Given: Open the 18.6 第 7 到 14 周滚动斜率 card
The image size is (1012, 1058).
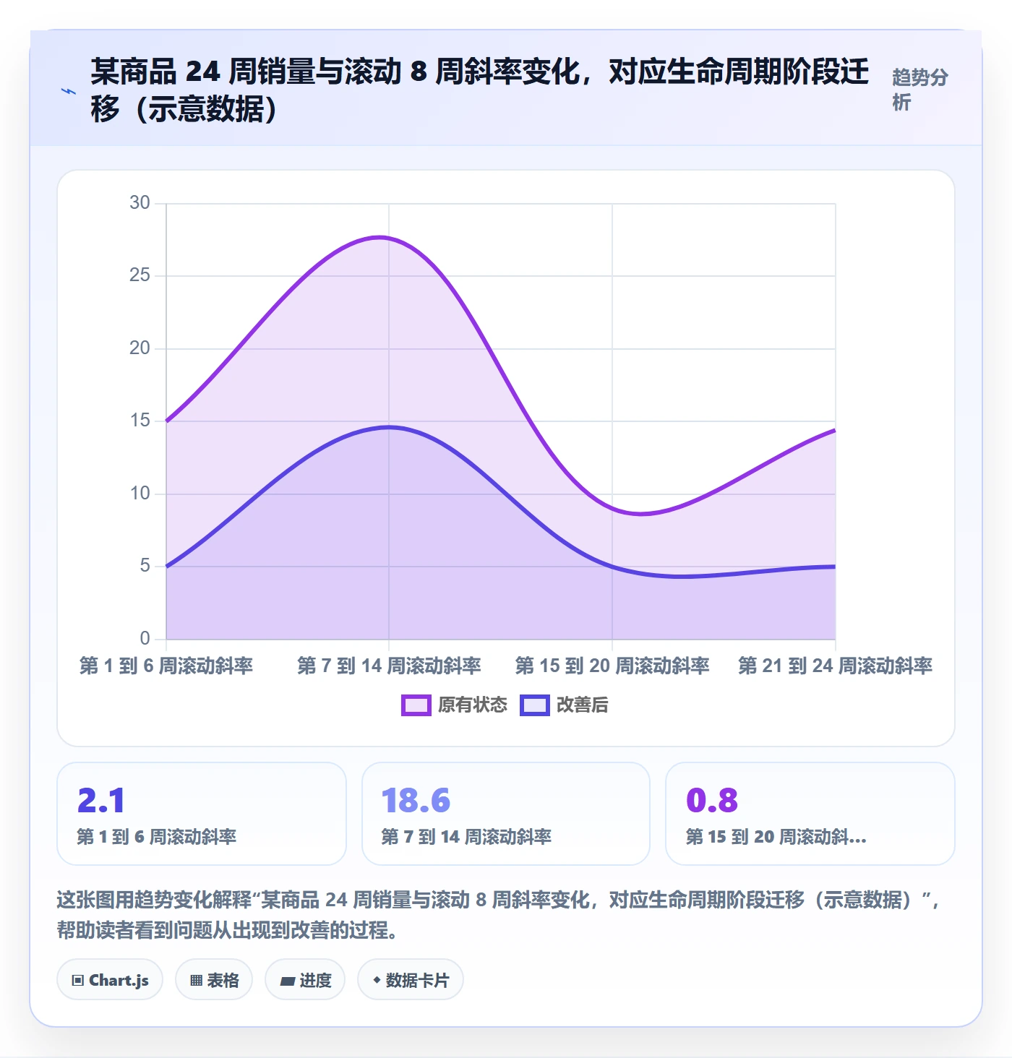Looking at the screenshot, I should tap(506, 814).
